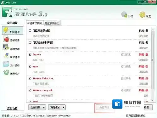Screen dimensions: 157x118
Task: Click 风险:低 label on 可能无用的对象 row
Action: tap(143, 31)
